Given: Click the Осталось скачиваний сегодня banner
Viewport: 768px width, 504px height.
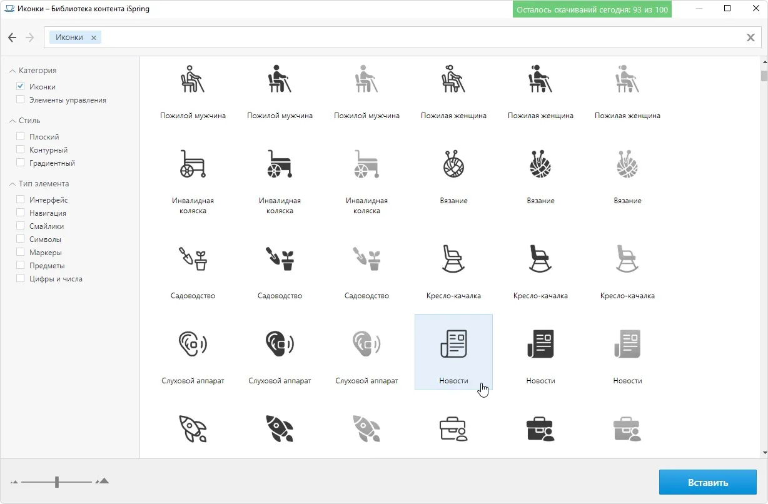Looking at the screenshot, I should click(592, 9).
